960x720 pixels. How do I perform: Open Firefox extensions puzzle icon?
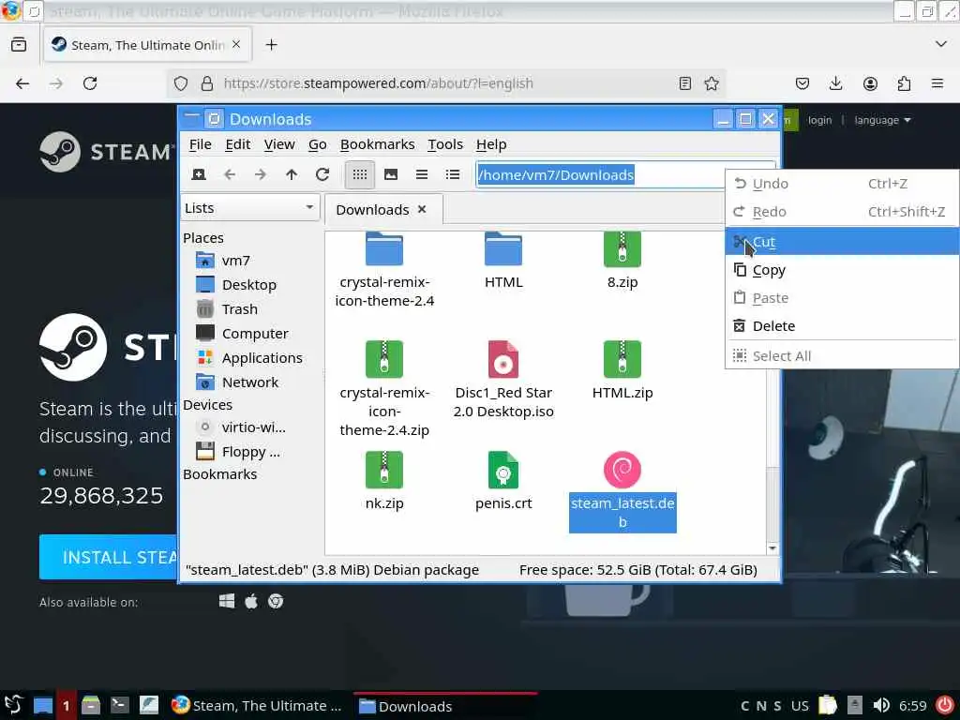point(904,83)
